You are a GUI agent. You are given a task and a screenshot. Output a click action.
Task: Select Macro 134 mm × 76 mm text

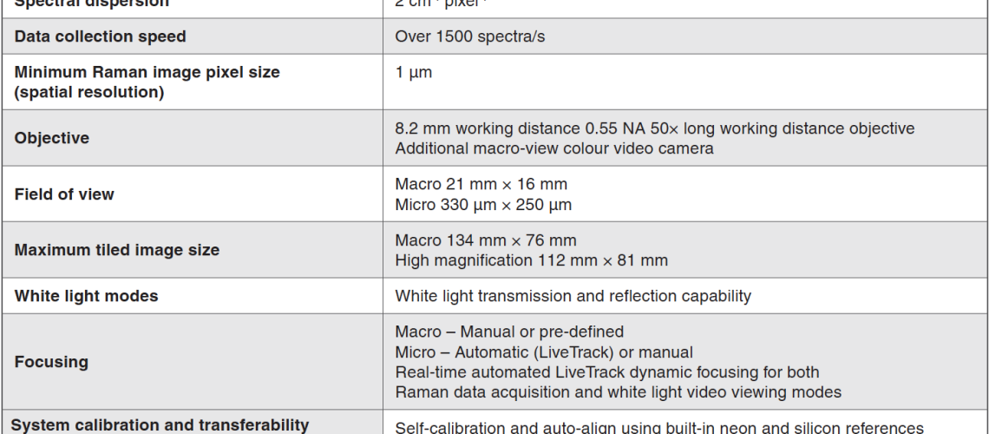point(486,240)
